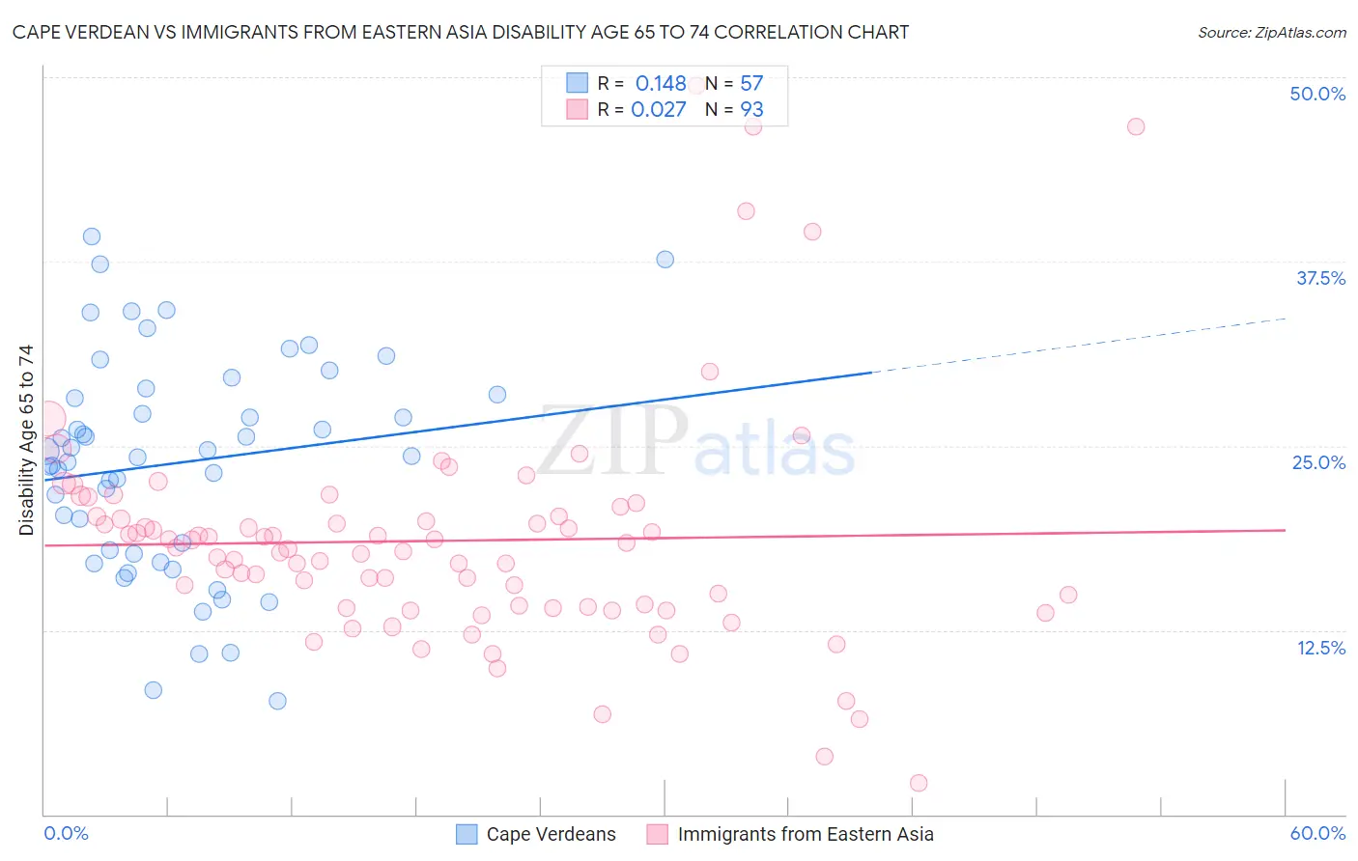Click the 60.0% x-axis label
The height and width of the screenshot is (861, 1358).
1317,833
